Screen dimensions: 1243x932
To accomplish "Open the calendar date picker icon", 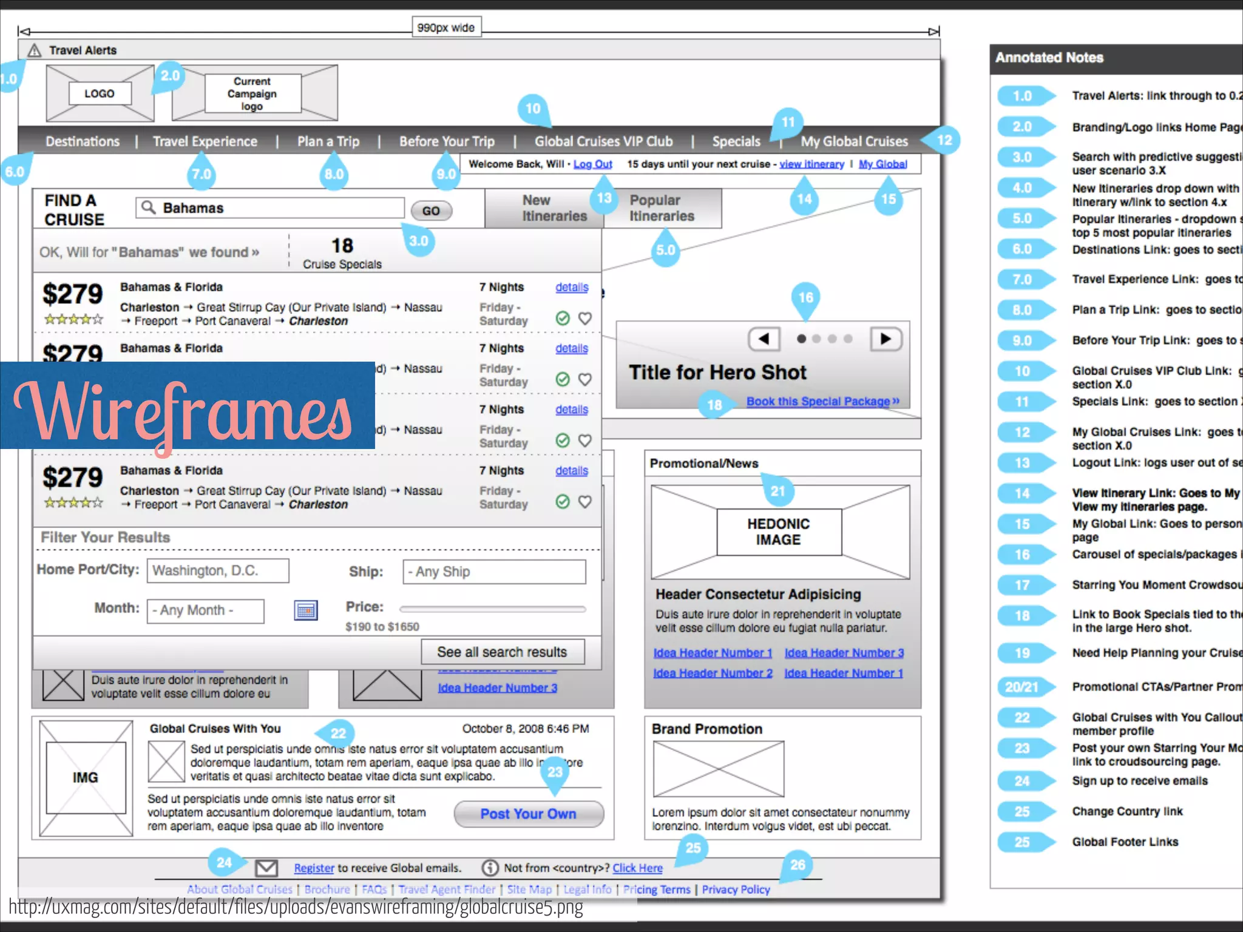I will pyautogui.click(x=306, y=610).
